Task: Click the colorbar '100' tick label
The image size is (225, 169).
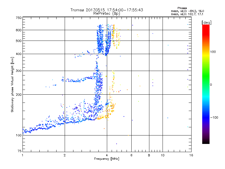Action: click(x=213, y=52)
